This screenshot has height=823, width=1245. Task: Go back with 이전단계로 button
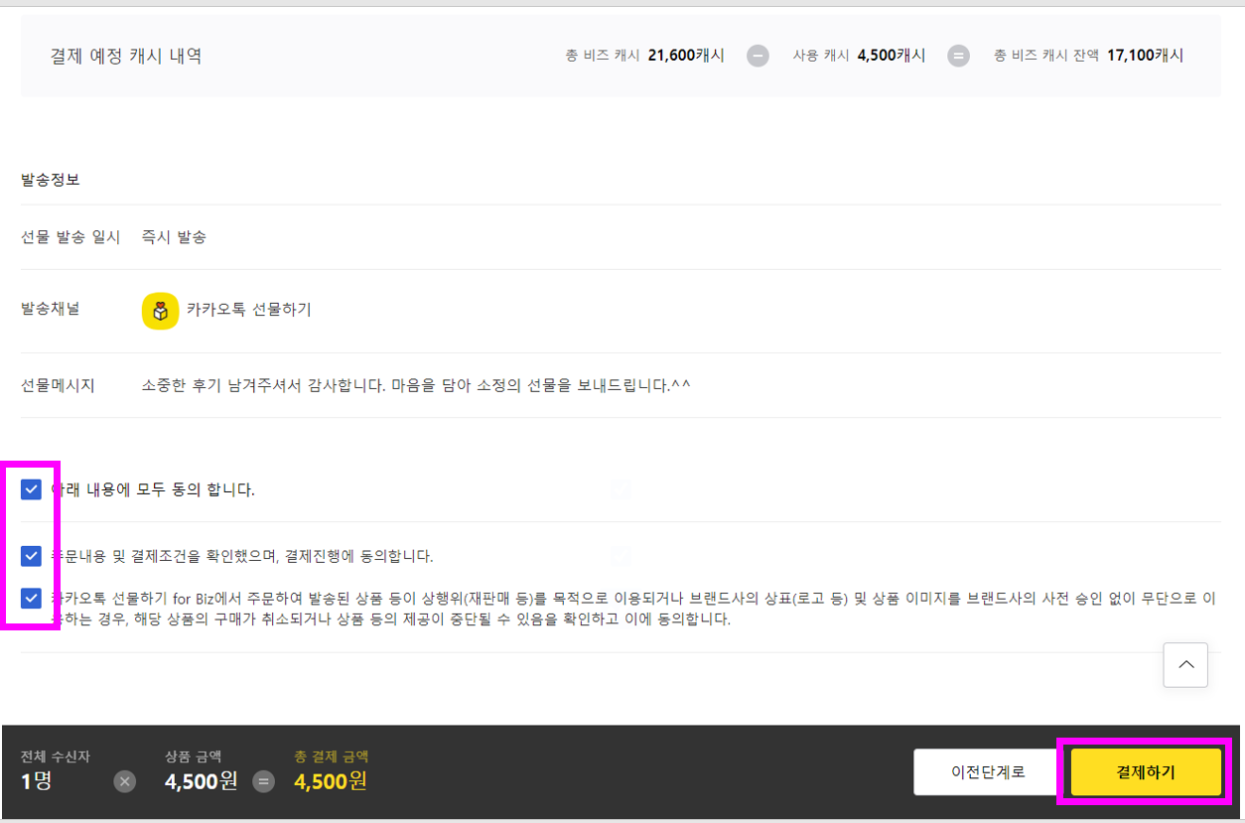[988, 771]
